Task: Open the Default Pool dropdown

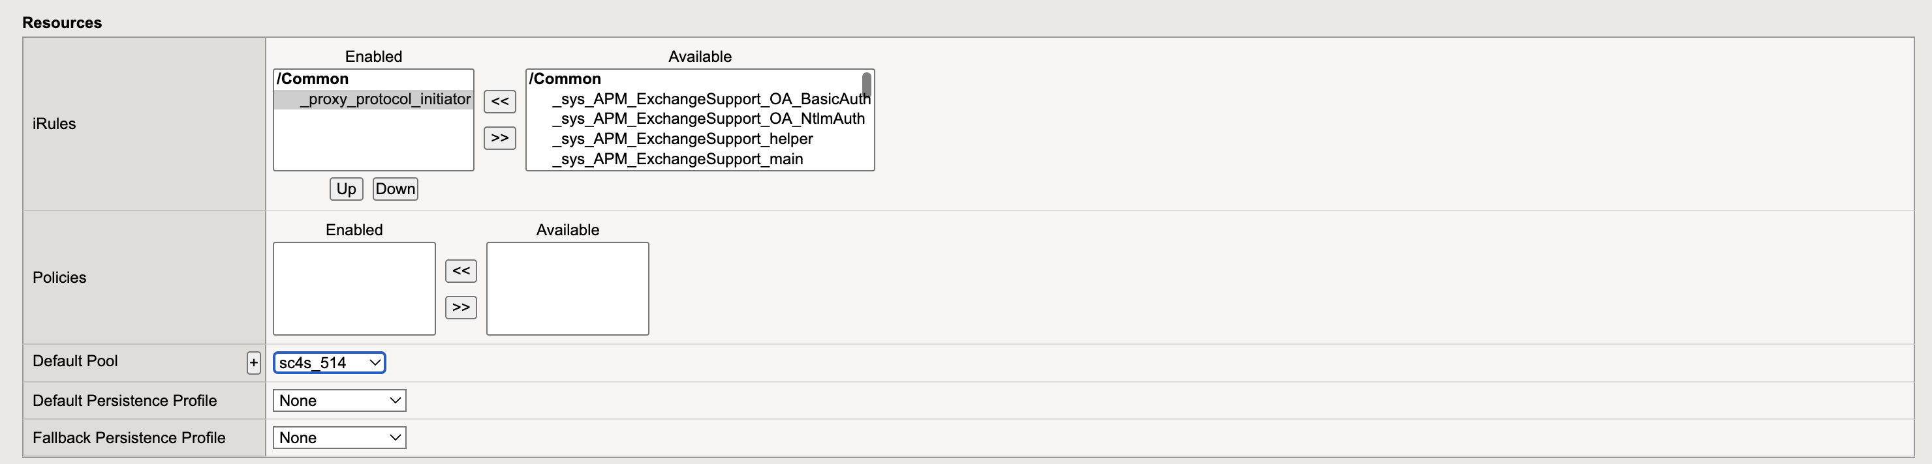Action: point(328,362)
